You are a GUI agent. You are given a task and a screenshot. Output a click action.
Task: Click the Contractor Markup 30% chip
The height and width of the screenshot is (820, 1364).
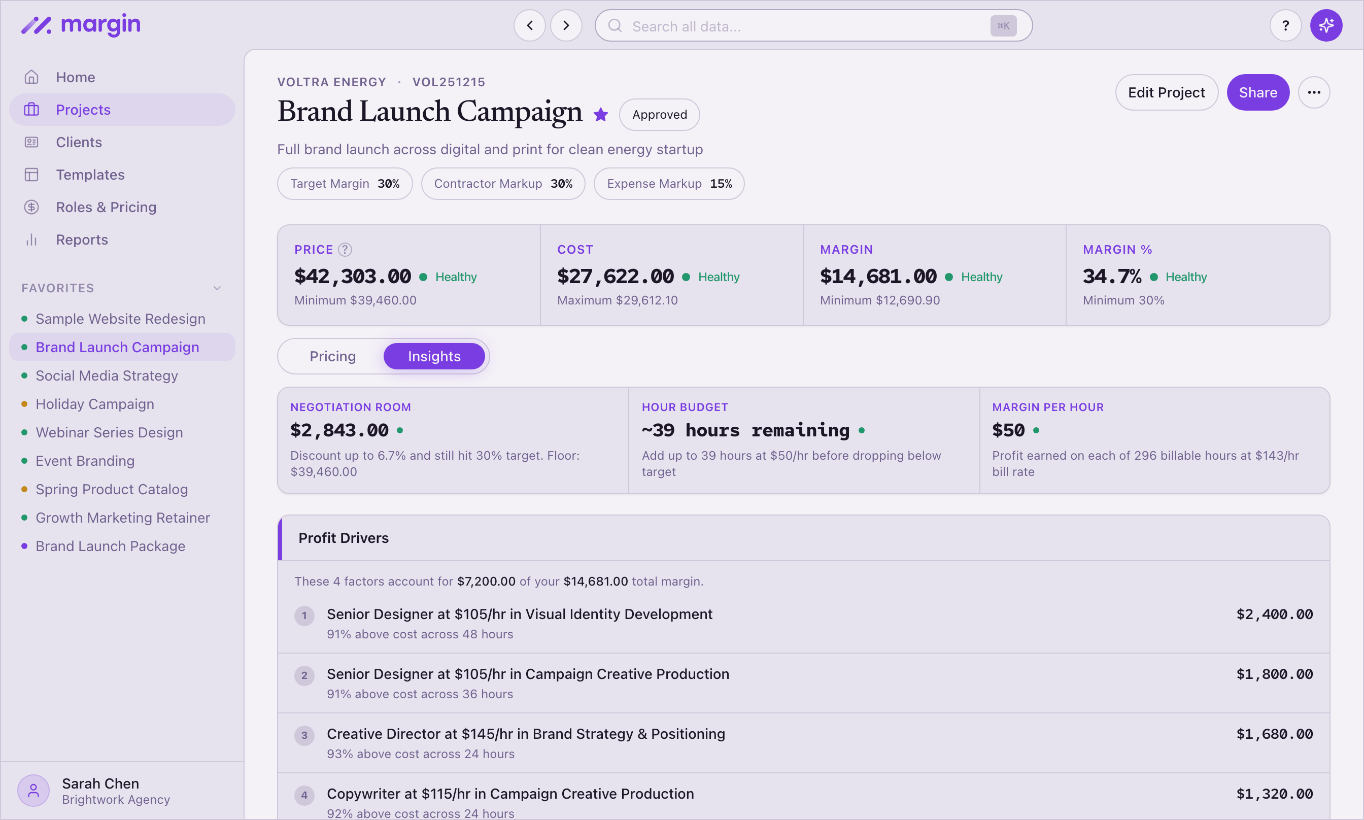(x=503, y=184)
